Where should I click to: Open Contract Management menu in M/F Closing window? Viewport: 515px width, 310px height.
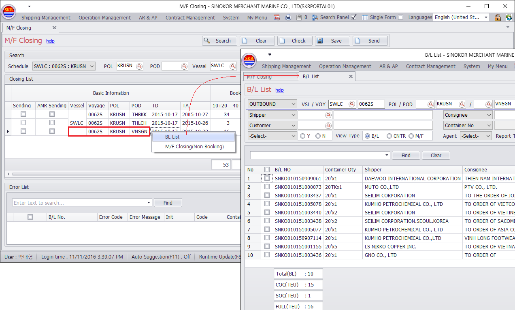click(190, 18)
